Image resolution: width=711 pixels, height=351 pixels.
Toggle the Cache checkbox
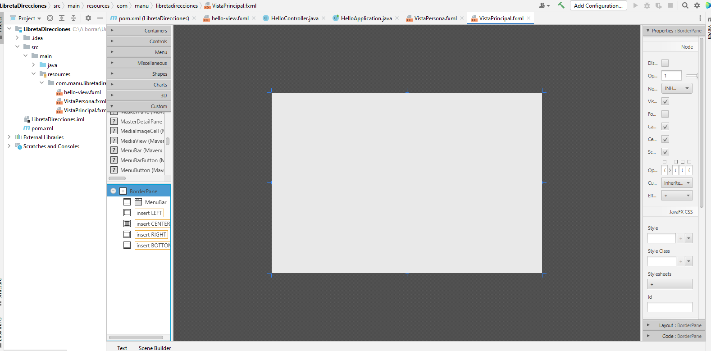click(665, 127)
